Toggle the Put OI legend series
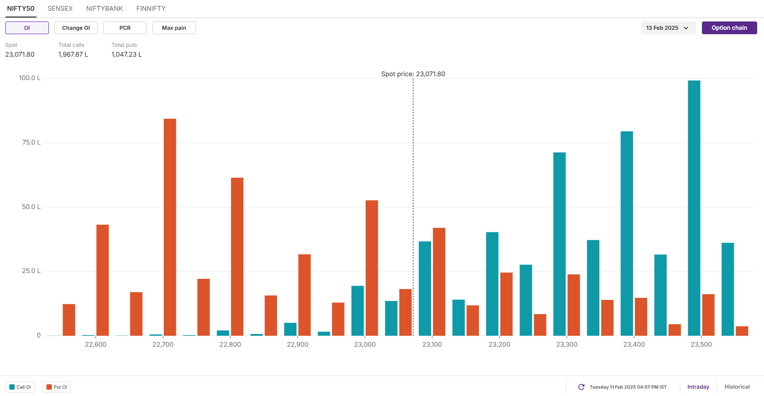Image resolution: width=764 pixels, height=396 pixels. point(57,387)
